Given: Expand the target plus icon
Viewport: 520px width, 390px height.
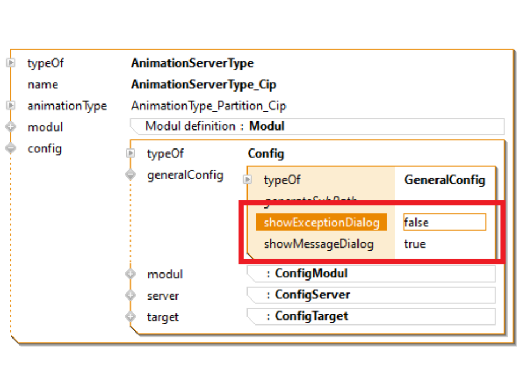Looking at the screenshot, I should [130, 316].
